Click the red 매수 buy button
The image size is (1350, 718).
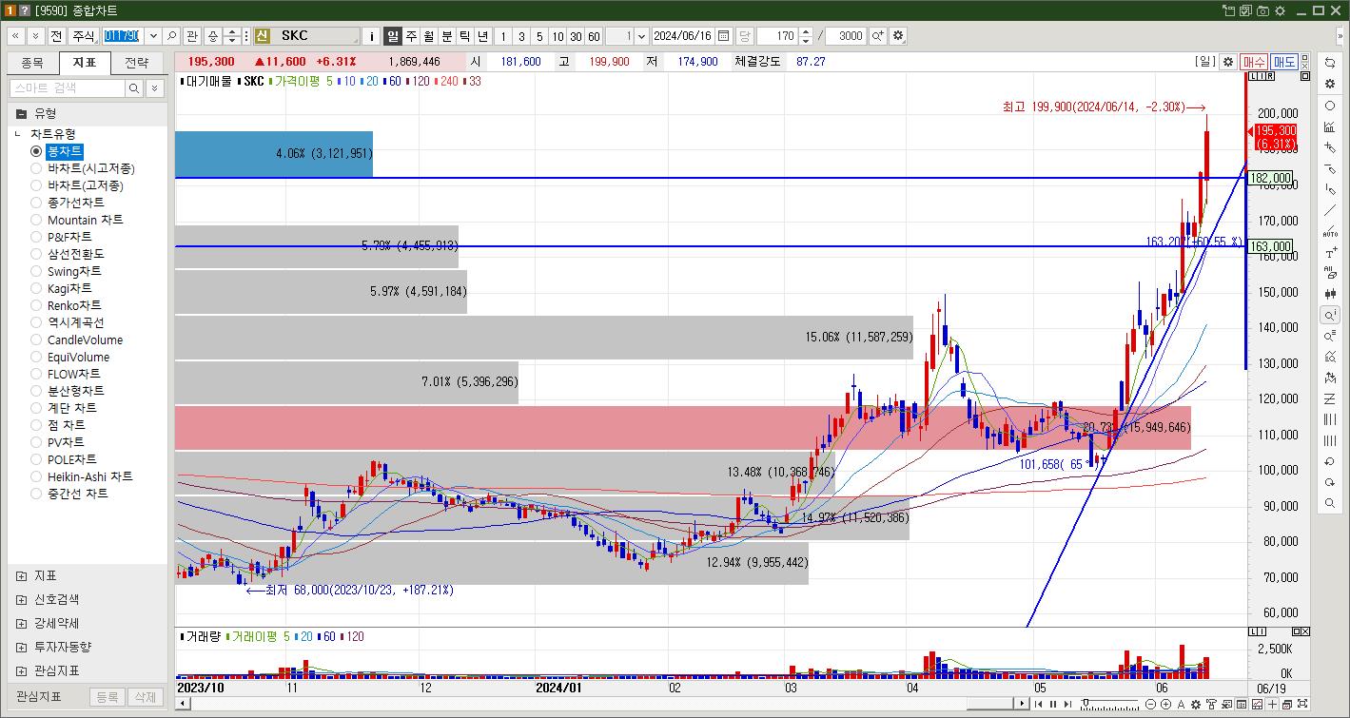pyautogui.click(x=1253, y=62)
